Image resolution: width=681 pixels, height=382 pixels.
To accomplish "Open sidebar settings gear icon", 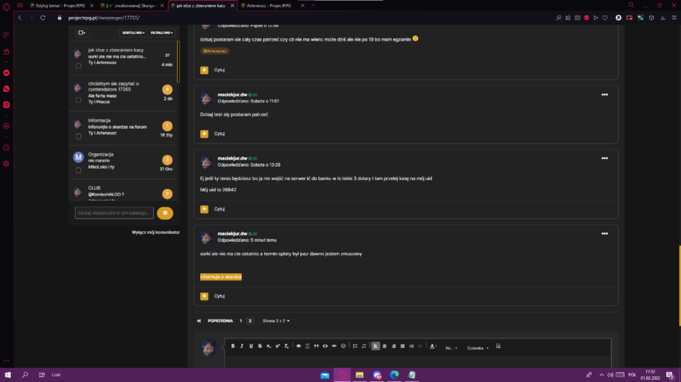I will [x=7, y=164].
